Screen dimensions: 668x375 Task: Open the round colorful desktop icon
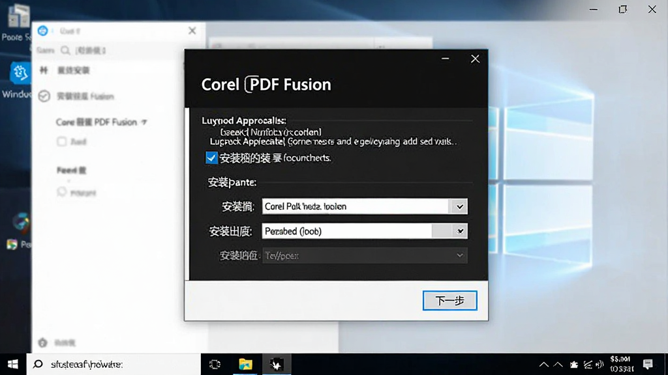20,222
